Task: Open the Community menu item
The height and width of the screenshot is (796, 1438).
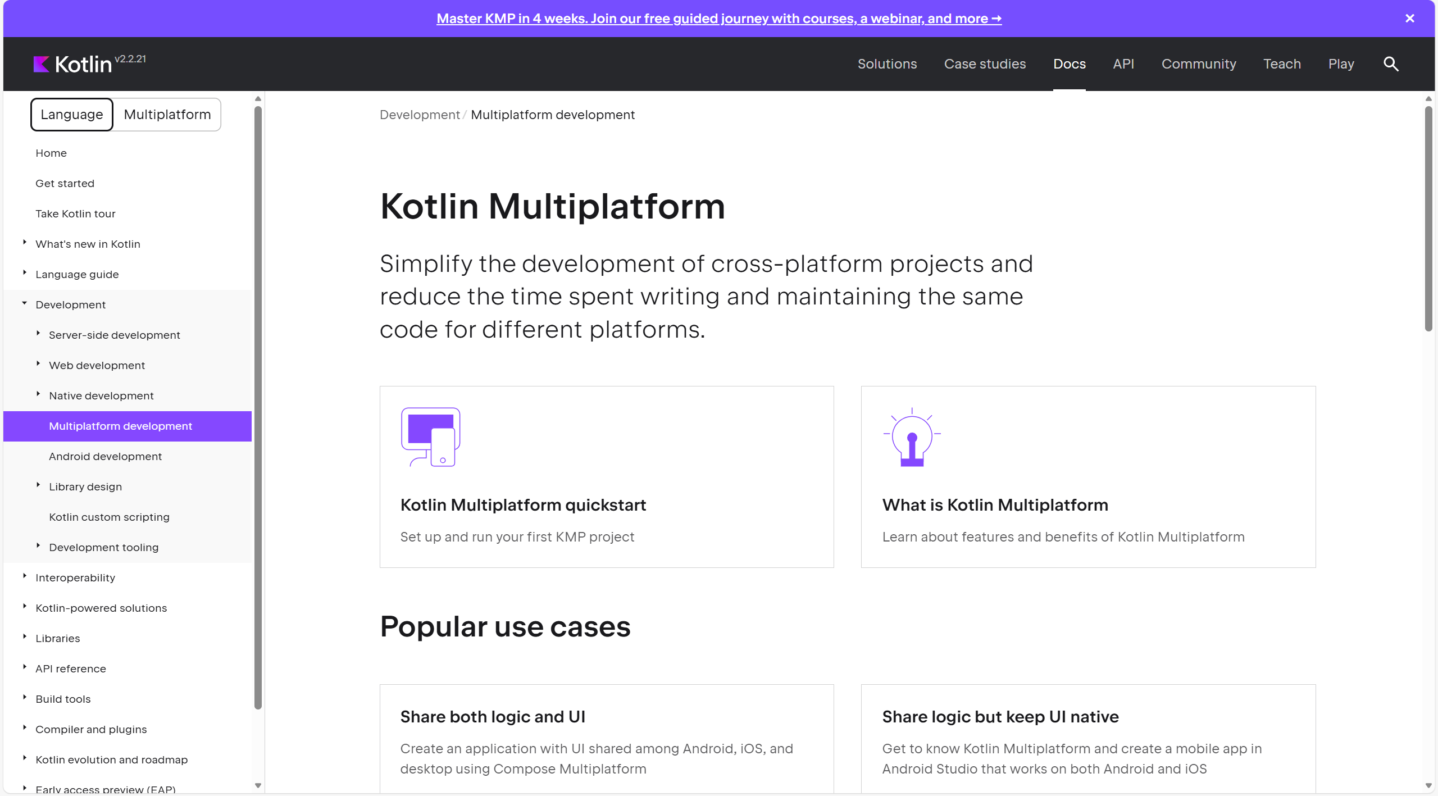Action: tap(1198, 64)
